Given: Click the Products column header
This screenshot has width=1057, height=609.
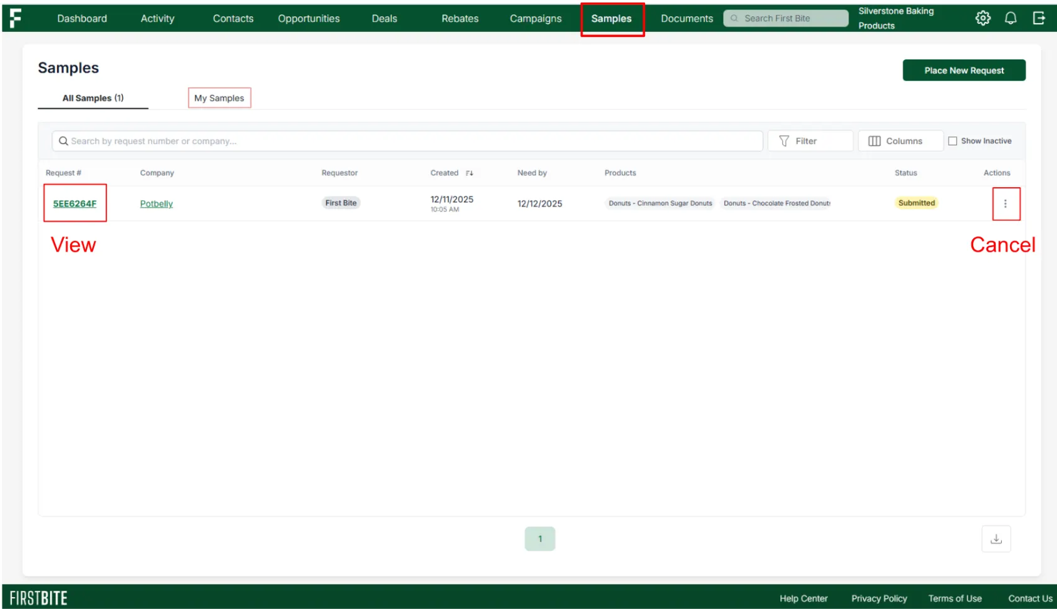Looking at the screenshot, I should (621, 173).
